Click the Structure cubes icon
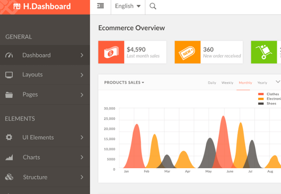The image size is (281, 194). point(9,177)
